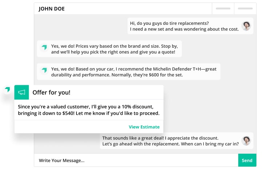
Task: Select the Michelin Defender T+H recommendation message
Action: click(133, 72)
